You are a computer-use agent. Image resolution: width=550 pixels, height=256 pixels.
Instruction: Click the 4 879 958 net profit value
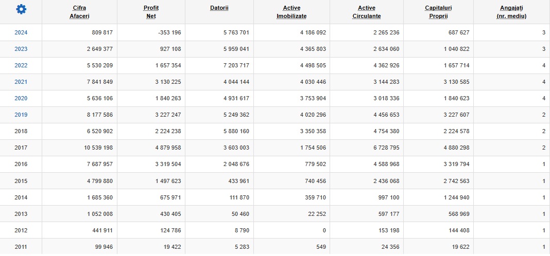(x=168, y=148)
